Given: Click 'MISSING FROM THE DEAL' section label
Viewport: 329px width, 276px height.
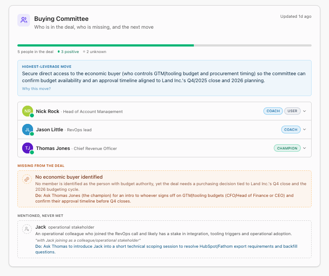Looking at the screenshot, I should (41, 166).
